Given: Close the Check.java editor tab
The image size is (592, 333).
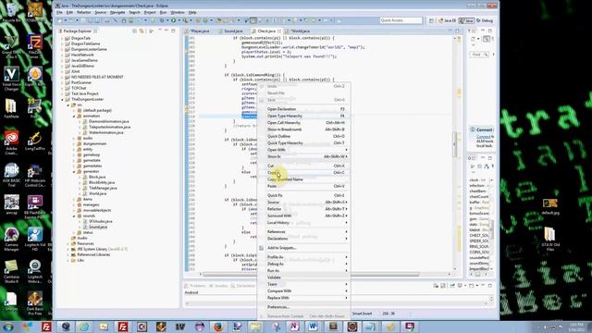Looking at the screenshot, I should coord(279,31).
